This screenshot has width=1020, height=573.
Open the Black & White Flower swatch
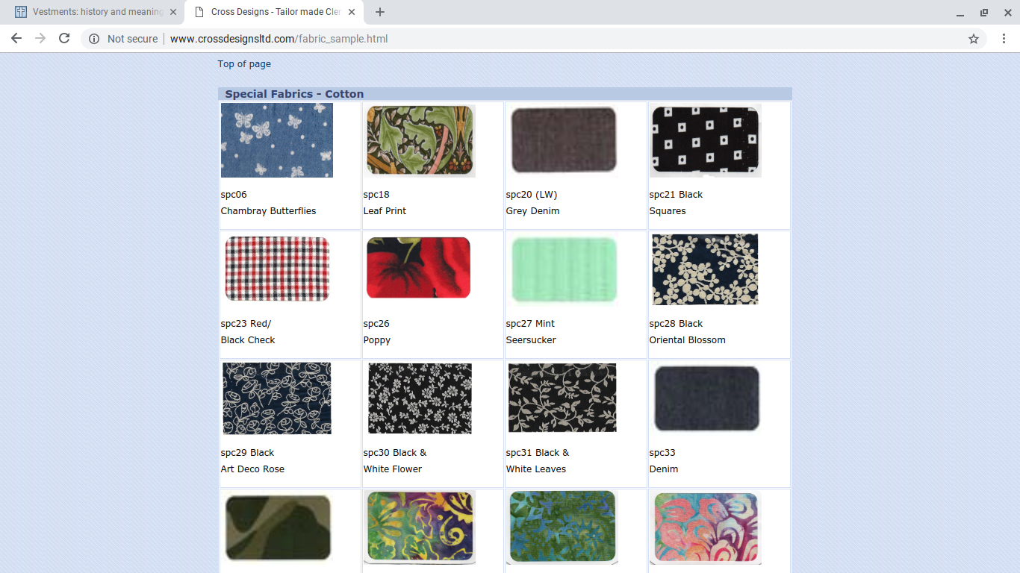point(420,398)
